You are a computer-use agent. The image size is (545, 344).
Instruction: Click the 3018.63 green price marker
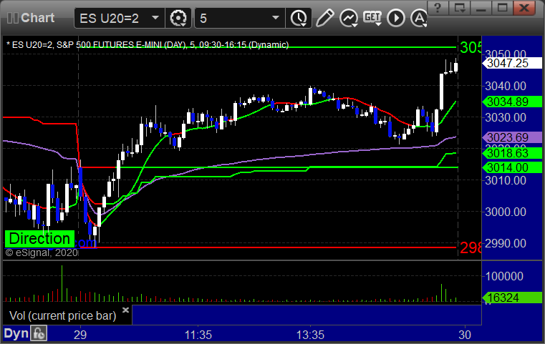click(512, 153)
